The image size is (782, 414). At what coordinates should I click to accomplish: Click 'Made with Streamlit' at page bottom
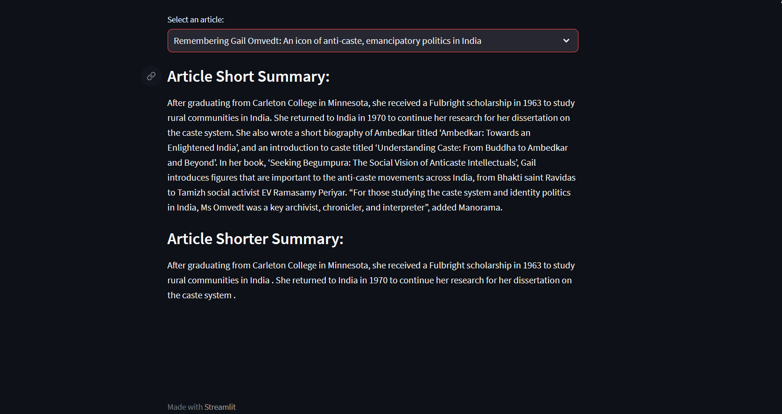[x=202, y=407]
